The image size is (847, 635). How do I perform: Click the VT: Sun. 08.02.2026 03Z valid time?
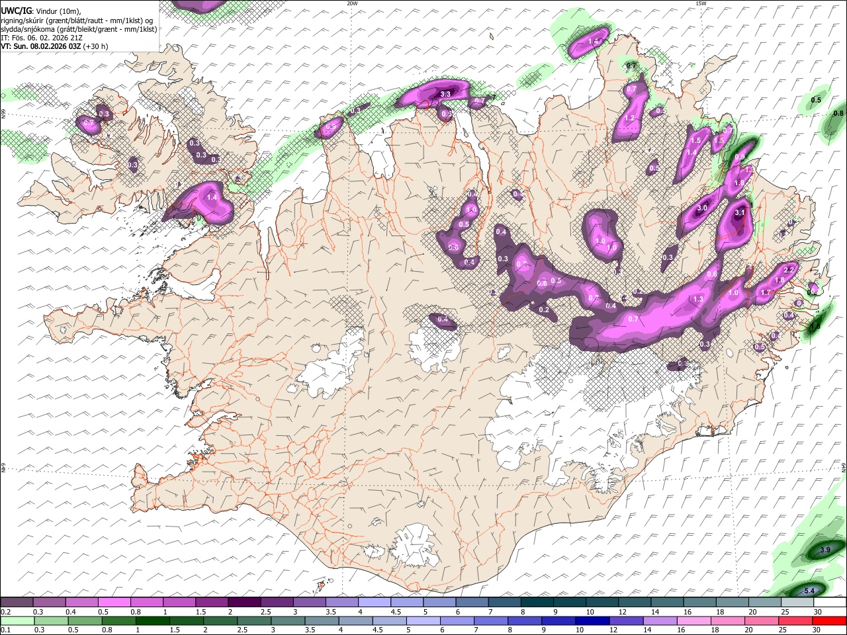tap(54, 46)
